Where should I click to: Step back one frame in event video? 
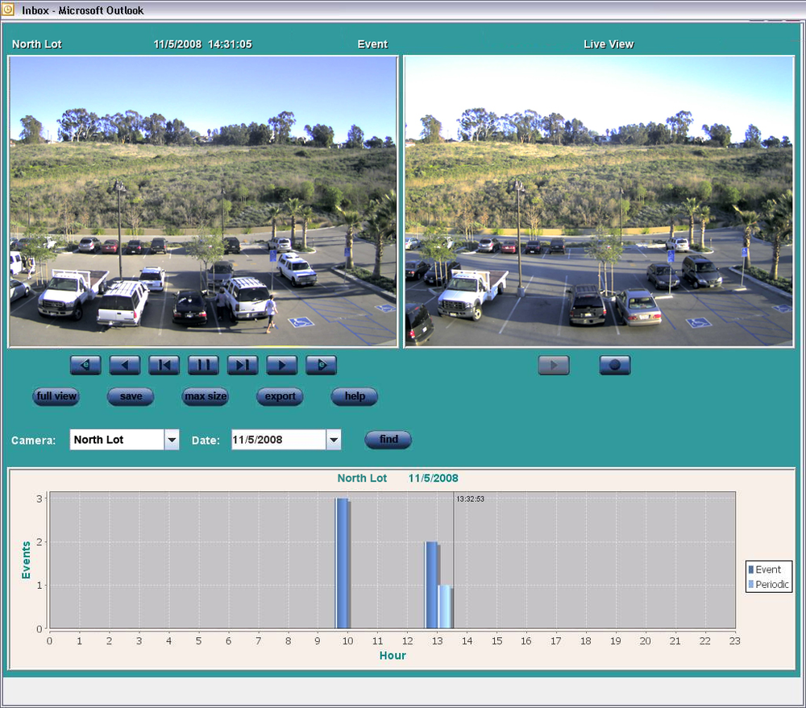164,365
